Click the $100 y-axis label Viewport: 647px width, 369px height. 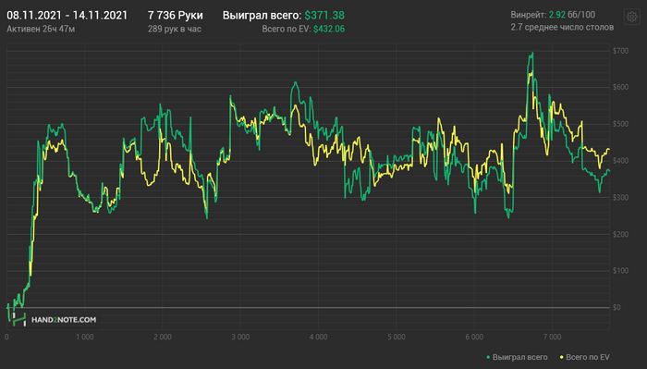click(x=620, y=270)
